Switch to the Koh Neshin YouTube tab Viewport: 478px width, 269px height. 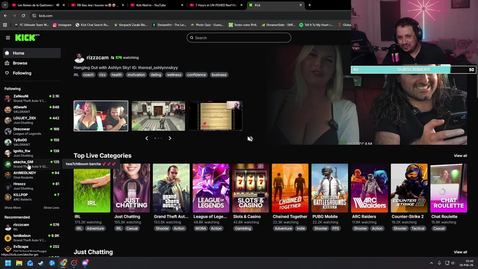[x=156, y=5]
